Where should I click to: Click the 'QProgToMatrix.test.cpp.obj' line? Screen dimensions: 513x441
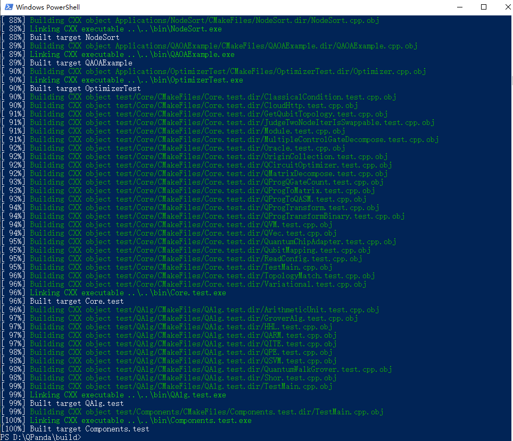pos(188,190)
